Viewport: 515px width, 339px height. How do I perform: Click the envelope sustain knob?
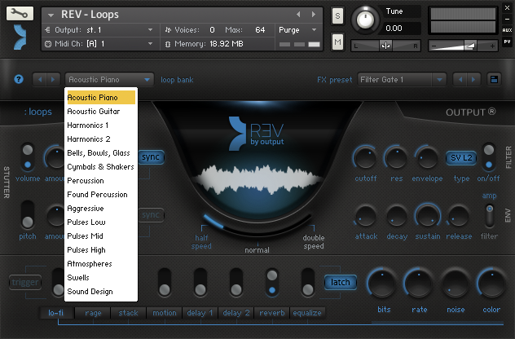[x=427, y=216]
